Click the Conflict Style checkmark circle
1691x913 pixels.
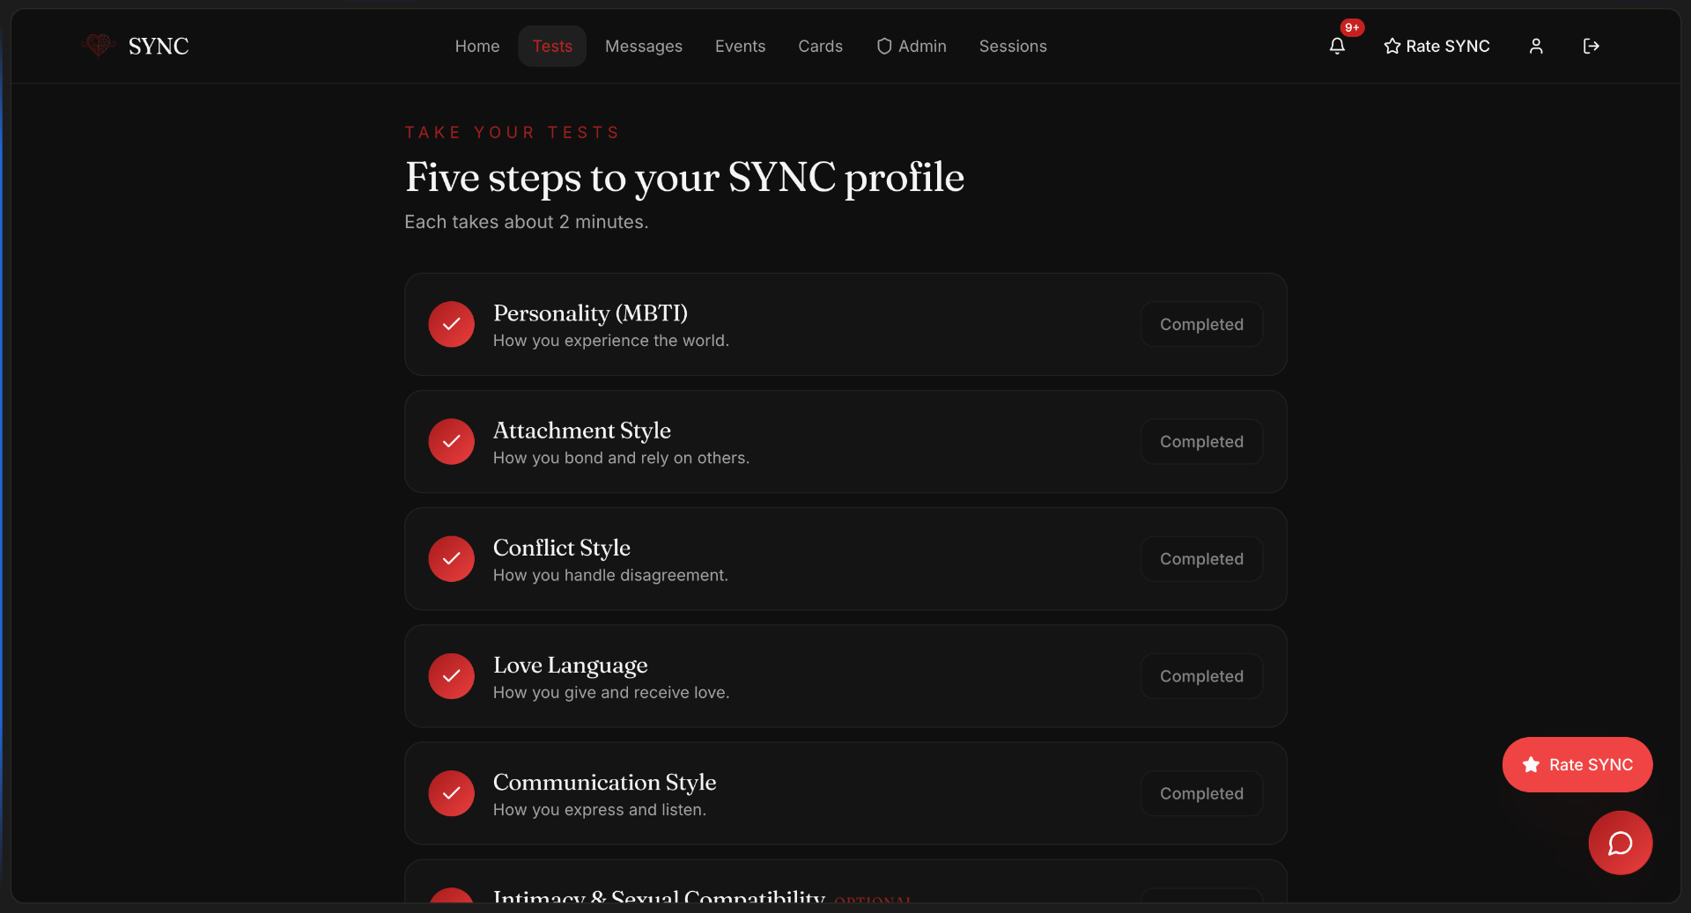point(452,558)
